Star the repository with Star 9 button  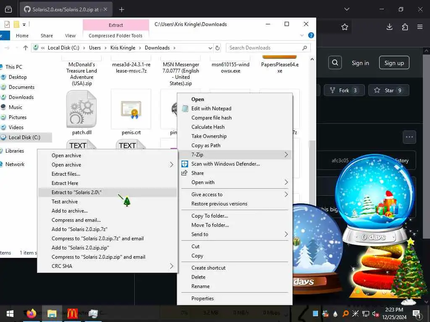tap(389, 91)
